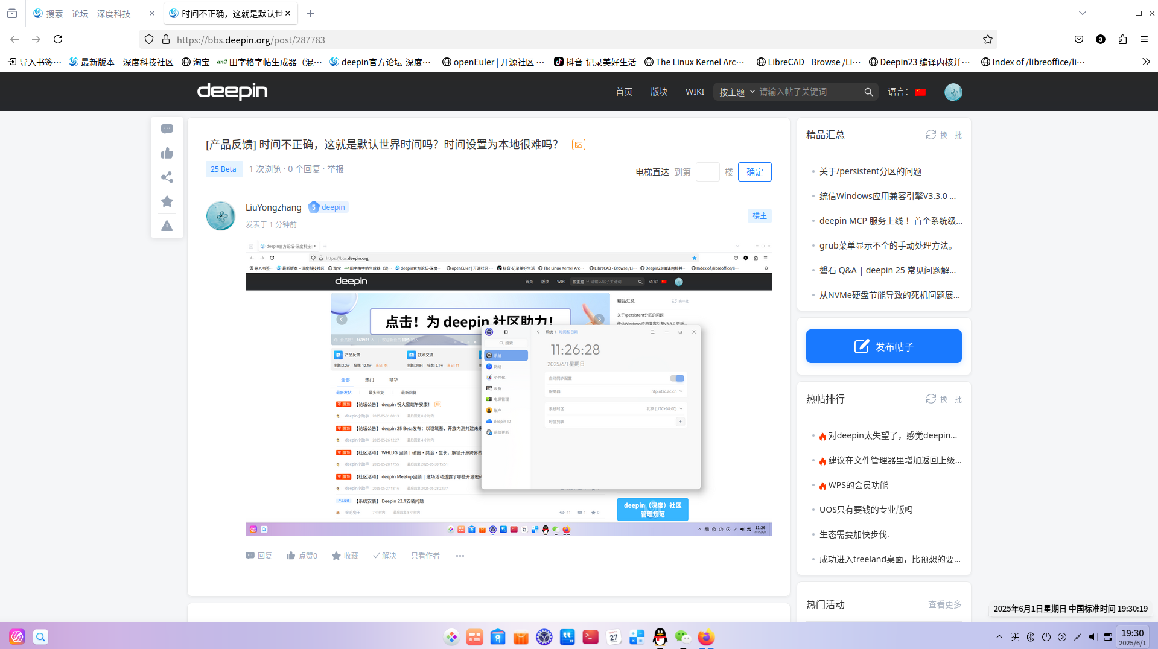Open the QQ penguin icon in the dock
Viewport: 1158px width, 649px height.
[660, 637]
